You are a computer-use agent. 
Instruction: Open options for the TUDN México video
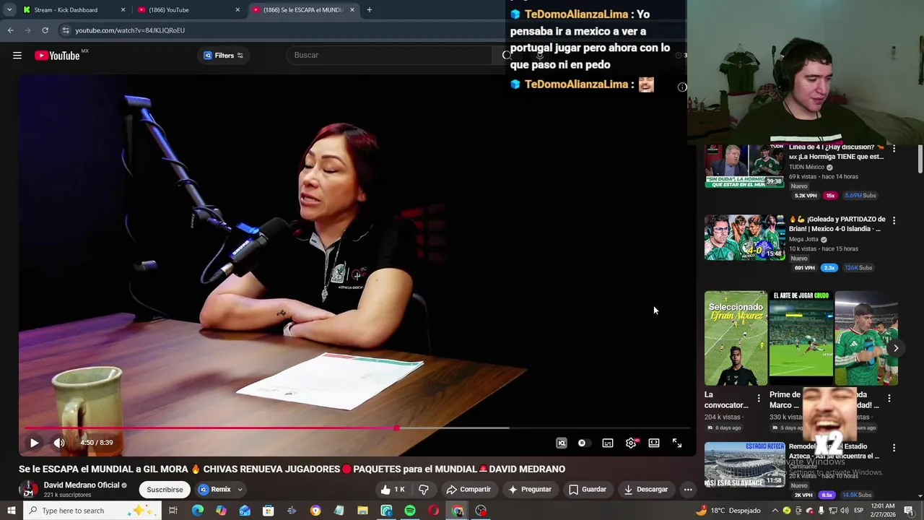(x=894, y=149)
